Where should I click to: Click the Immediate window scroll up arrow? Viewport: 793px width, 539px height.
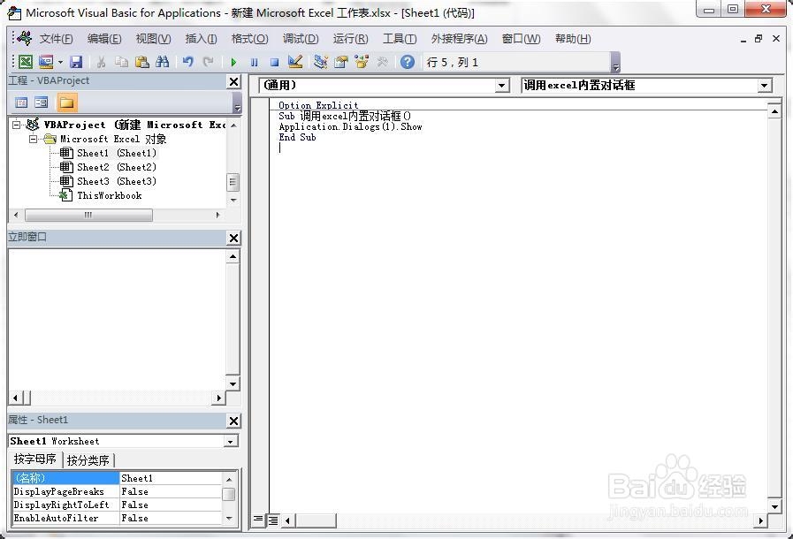tap(233, 257)
